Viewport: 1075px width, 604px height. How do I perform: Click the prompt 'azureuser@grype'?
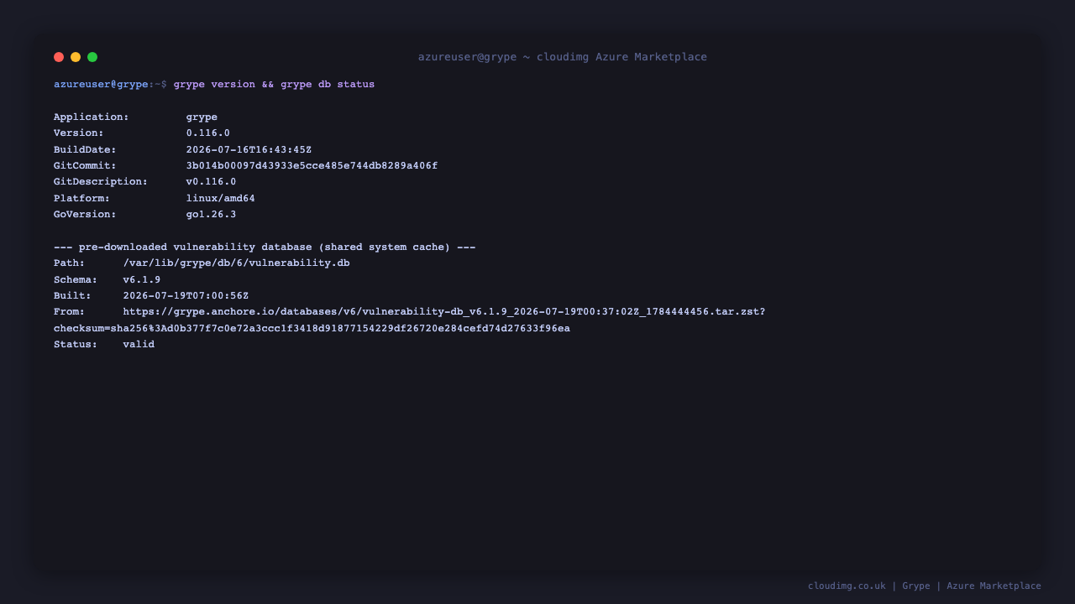tap(101, 85)
